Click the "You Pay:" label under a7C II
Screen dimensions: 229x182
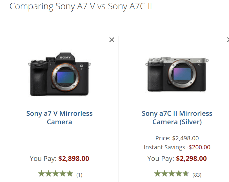(x=161, y=159)
